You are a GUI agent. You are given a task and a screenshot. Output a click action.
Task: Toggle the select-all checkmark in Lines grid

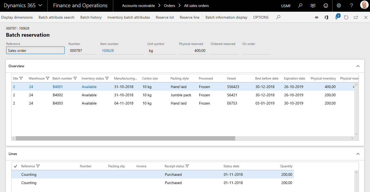pyautogui.click(x=15, y=166)
